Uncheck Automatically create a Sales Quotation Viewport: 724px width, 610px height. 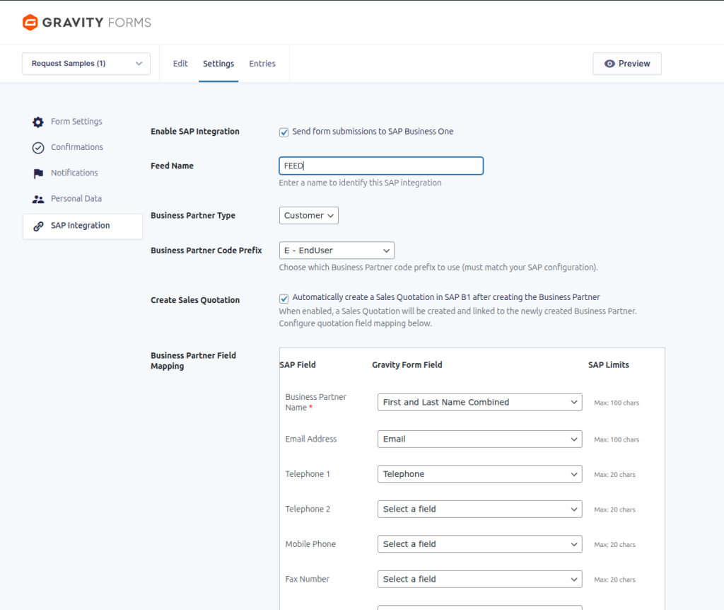click(x=284, y=298)
